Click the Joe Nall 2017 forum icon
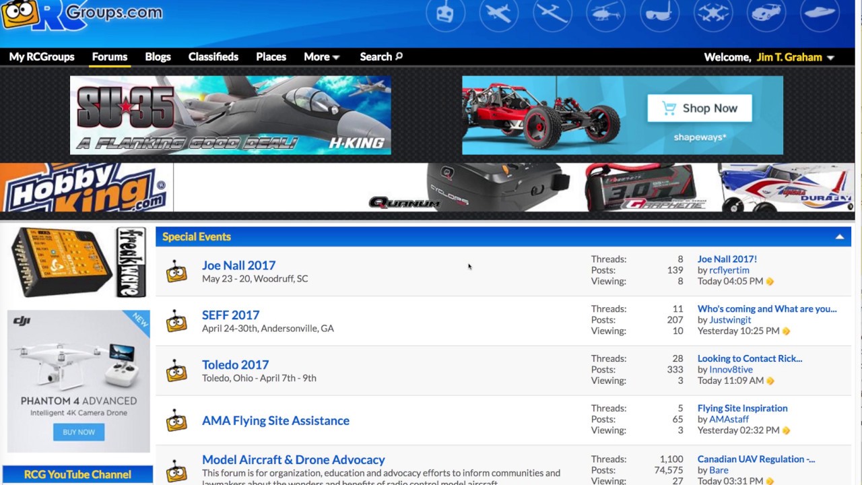The width and height of the screenshot is (862, 485). click(176, 271)
